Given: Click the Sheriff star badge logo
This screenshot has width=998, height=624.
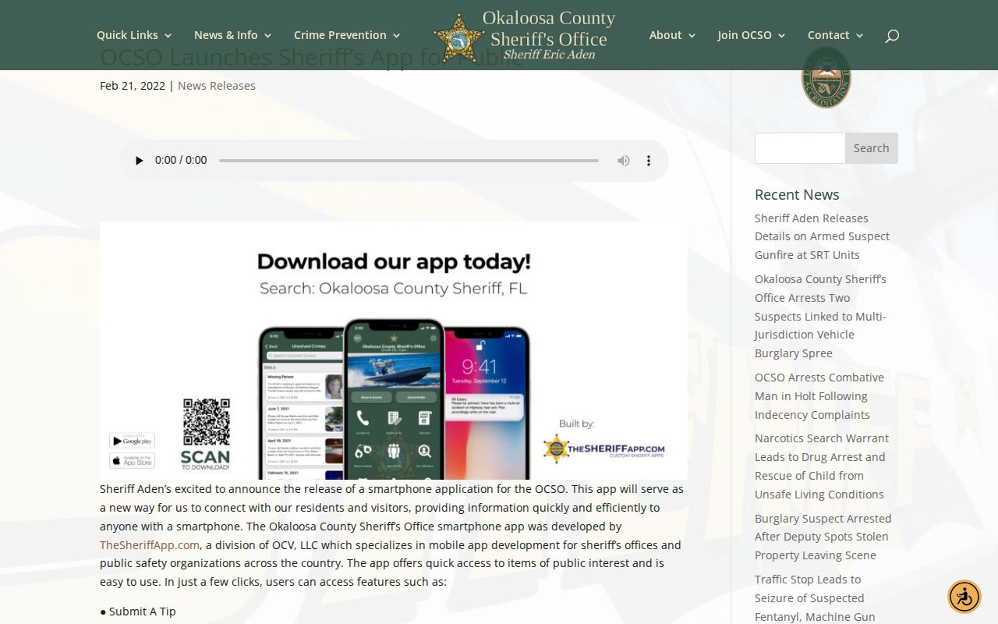Looking at the screenshot, I should coord(458,37).
